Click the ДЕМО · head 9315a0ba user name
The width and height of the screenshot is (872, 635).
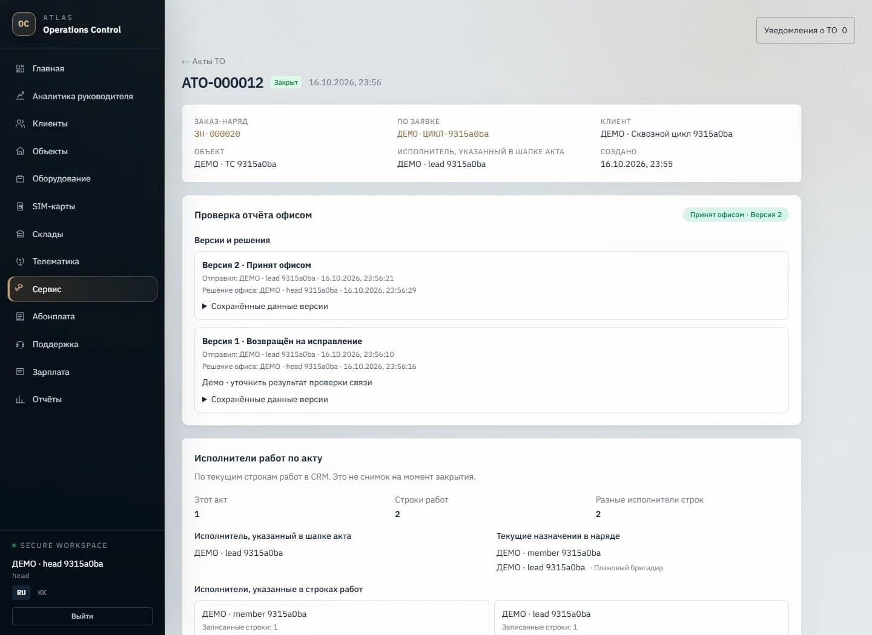point(58,564)
